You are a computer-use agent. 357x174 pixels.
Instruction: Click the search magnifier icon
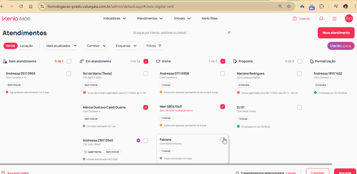229,33
